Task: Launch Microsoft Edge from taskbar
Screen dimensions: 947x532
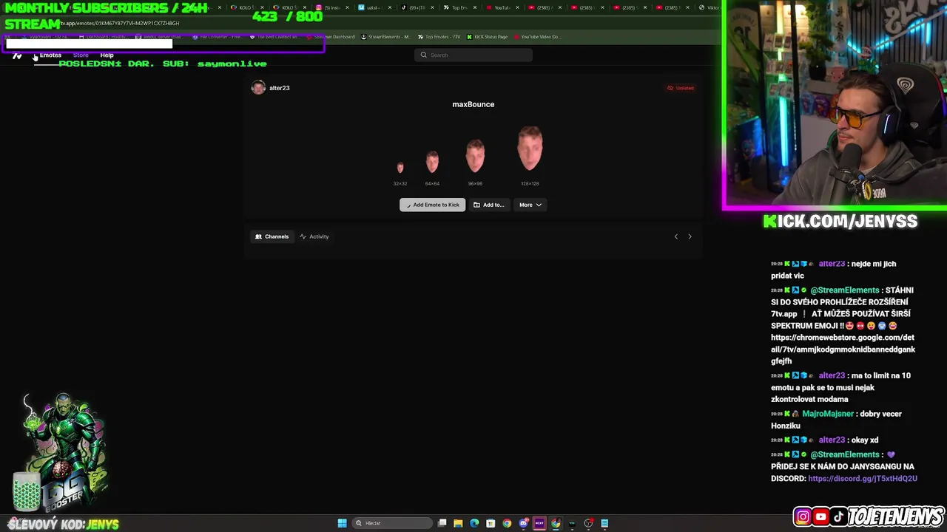Action: [x=474, y=523]
